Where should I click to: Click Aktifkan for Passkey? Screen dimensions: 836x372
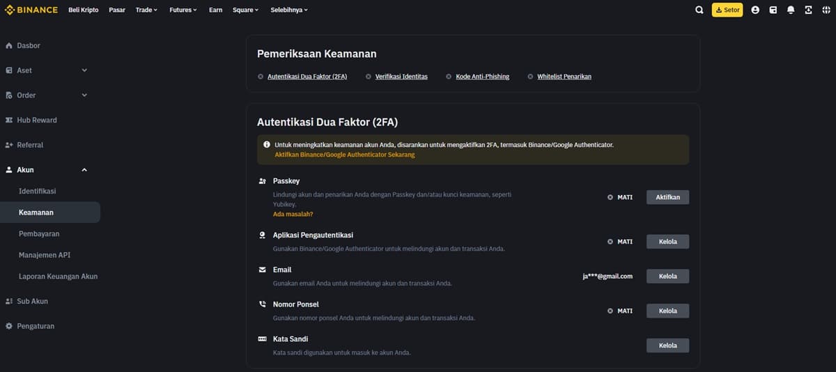pyautogui.click(x=667, y=197)
